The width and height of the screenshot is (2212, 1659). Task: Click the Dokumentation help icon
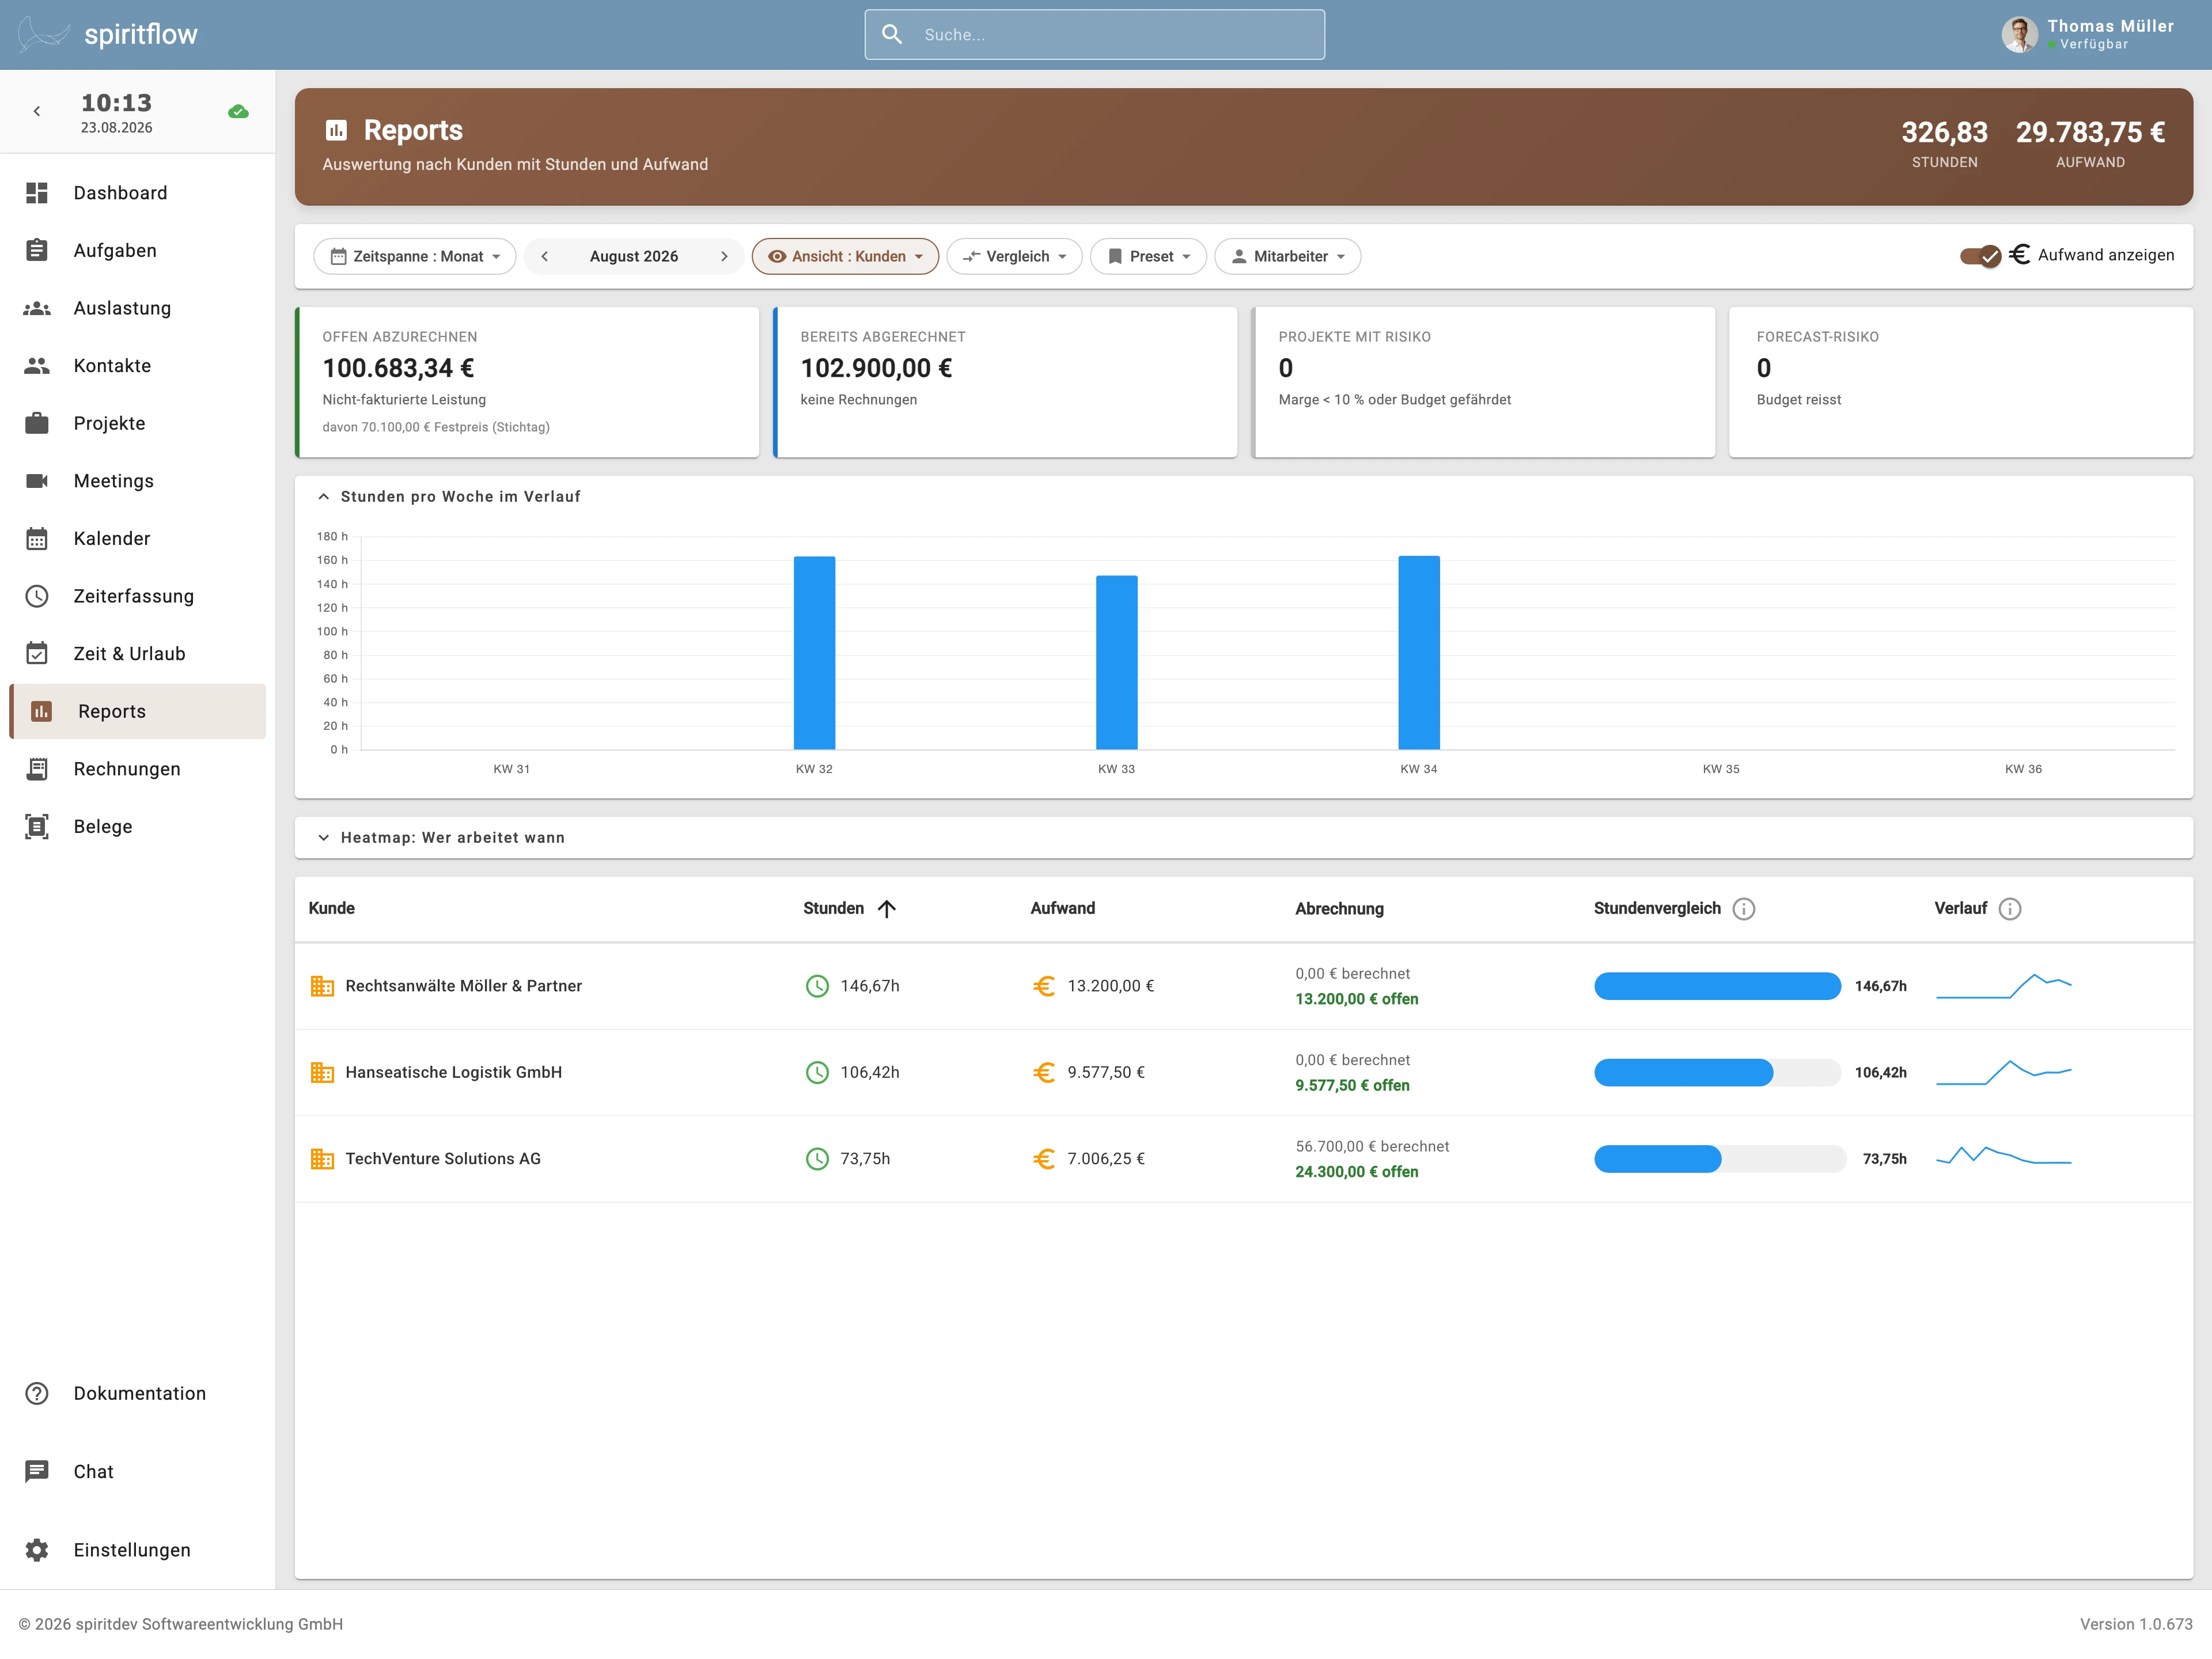[x=37, y=1393]
